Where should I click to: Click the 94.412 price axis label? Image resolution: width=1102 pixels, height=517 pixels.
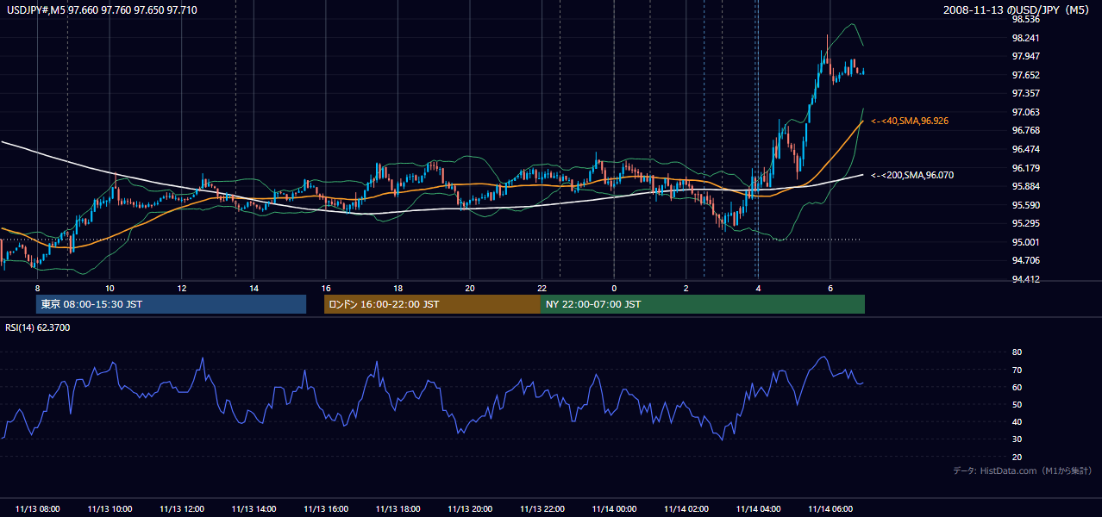pyautogui.click(x=1025, y=279)
